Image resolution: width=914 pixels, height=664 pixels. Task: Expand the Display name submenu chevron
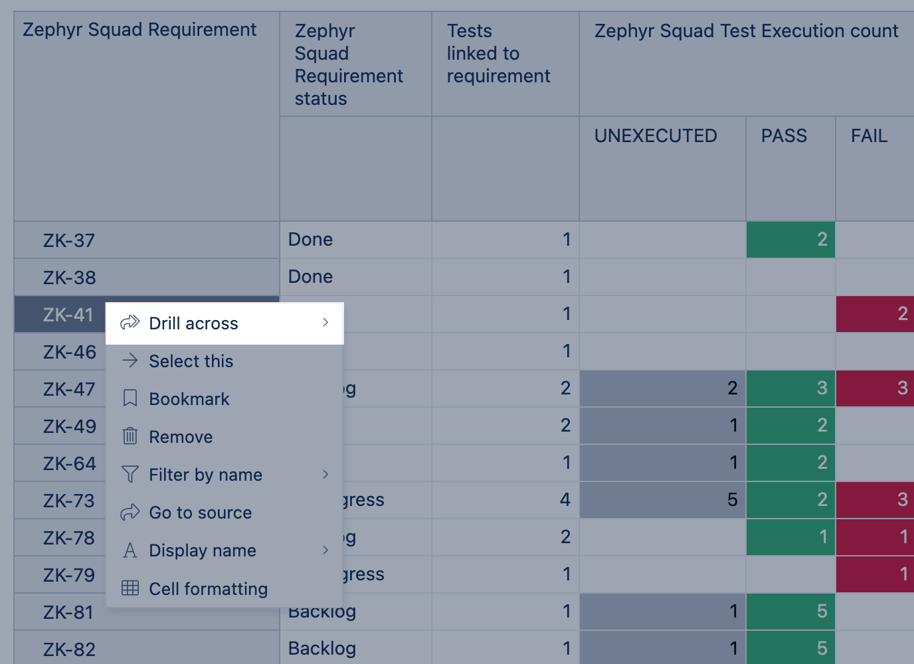click(325, 550)
